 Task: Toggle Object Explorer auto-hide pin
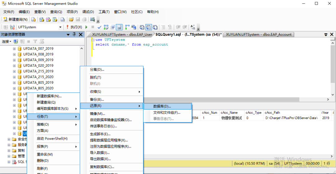pos(74,34)
